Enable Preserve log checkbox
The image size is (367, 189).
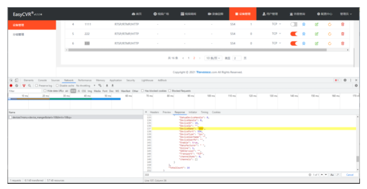[37, 86]
